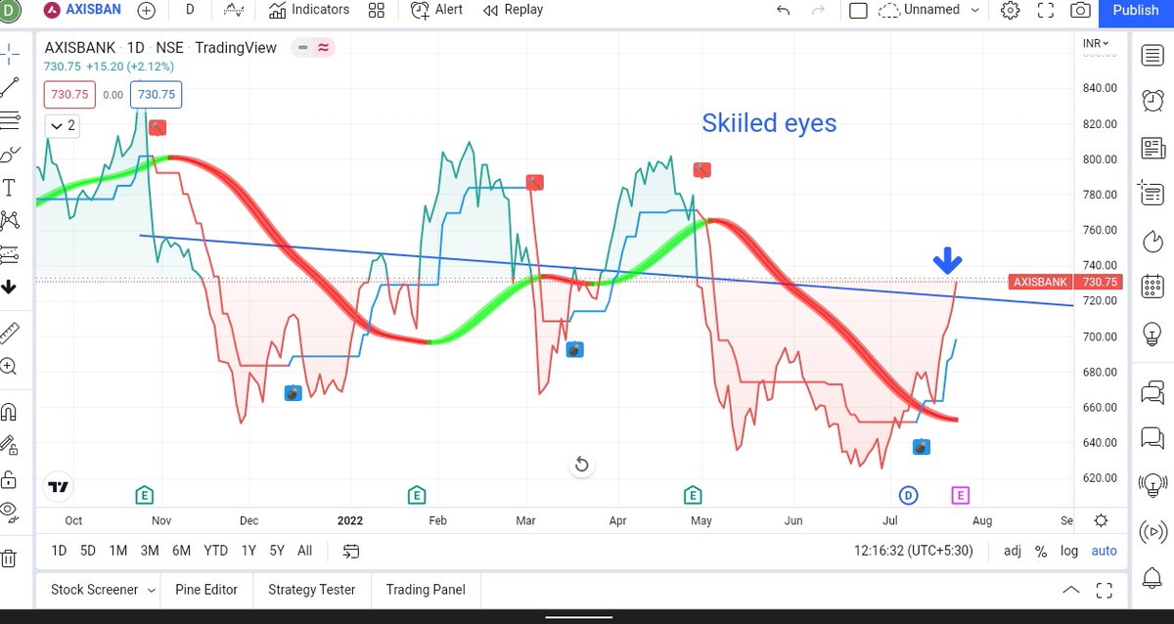Change chart style with candles icon
The width and height of the screenshot is (1174, 624).
[234, 10]
